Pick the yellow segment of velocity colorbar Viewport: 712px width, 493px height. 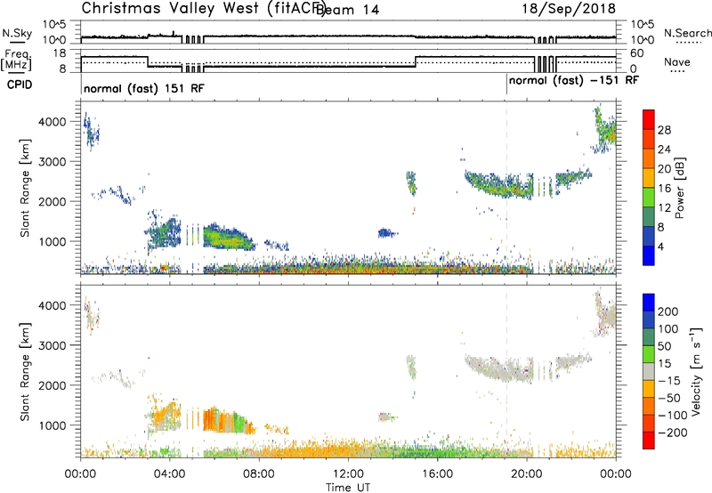[x=649, y=389]
